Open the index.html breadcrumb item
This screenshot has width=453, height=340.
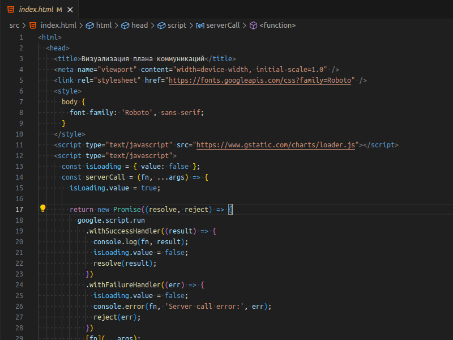tap(58, 25)
